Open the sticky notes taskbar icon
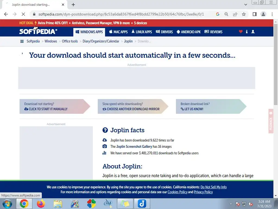This screenshot has height=209, width=278. click(x=125, y=204)
